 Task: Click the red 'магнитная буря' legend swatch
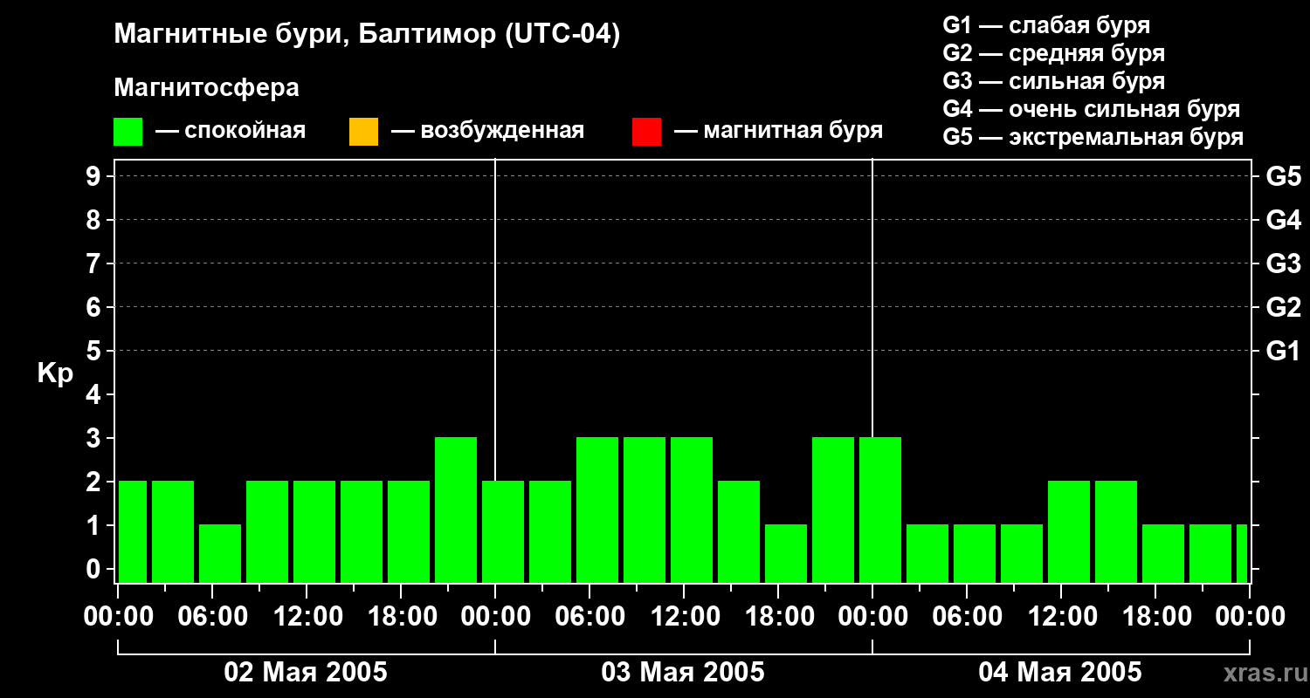point(646,132)
